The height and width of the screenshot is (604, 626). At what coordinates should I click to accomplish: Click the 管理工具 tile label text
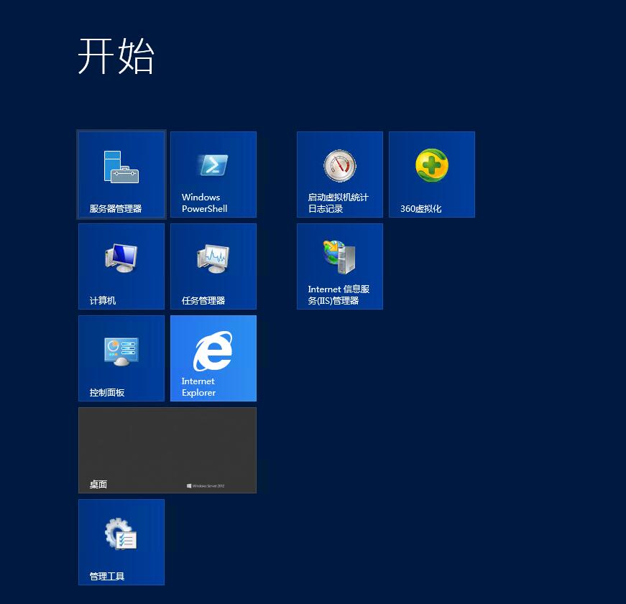(x=107, y=577)
